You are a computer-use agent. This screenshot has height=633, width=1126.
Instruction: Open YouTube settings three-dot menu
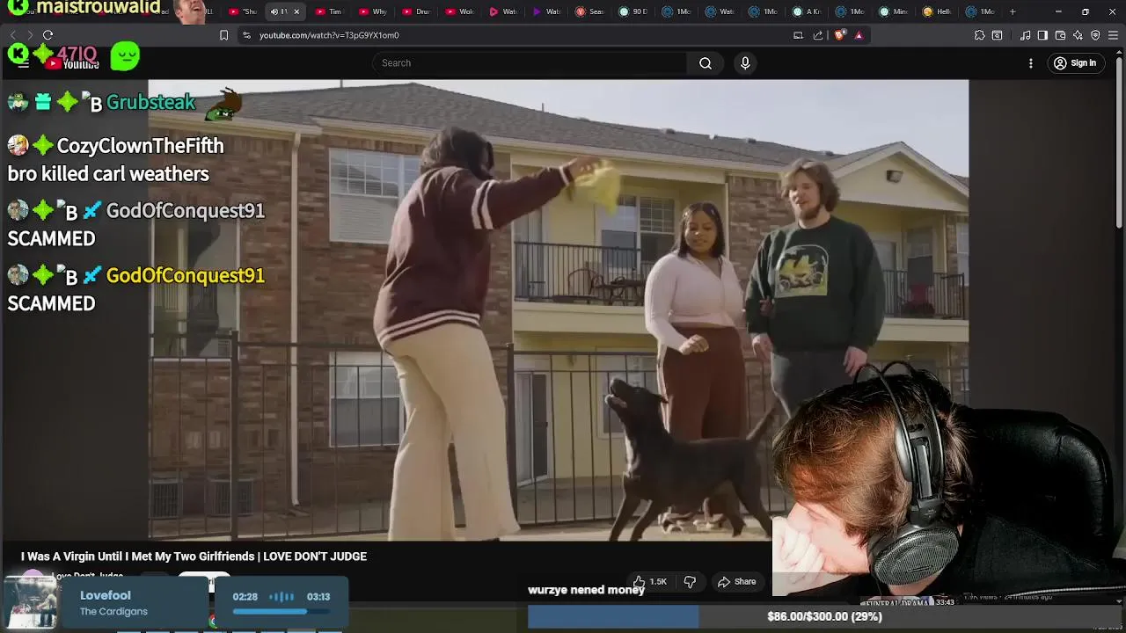point(1031,63)
